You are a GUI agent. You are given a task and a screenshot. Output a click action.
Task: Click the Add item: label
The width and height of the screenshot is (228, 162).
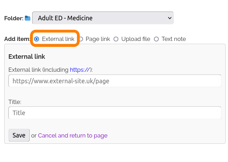[x=17, y=39]
